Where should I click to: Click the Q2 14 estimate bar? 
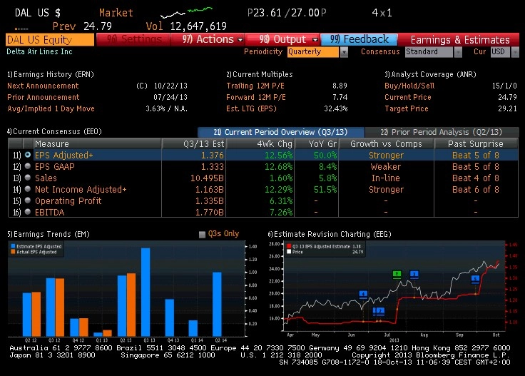tap(217, 304)
